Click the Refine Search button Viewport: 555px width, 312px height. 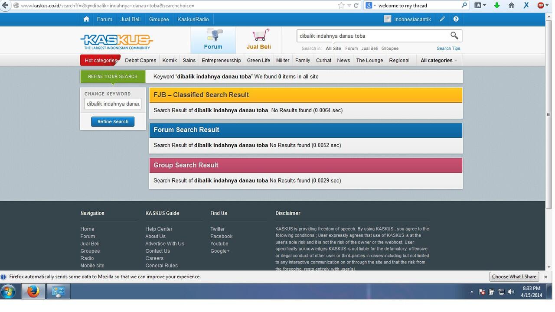pyautogui.click(x=113, y=121)
